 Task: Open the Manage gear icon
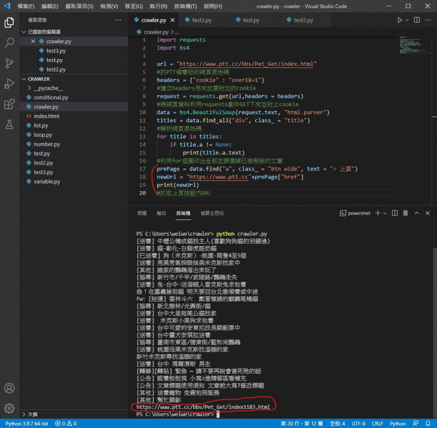point(9,408)
